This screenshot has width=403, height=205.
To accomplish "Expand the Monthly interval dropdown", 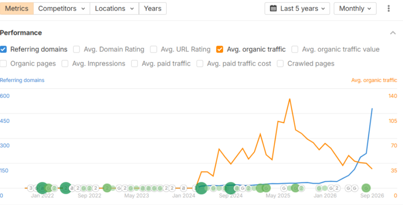I will coord(355,9).
